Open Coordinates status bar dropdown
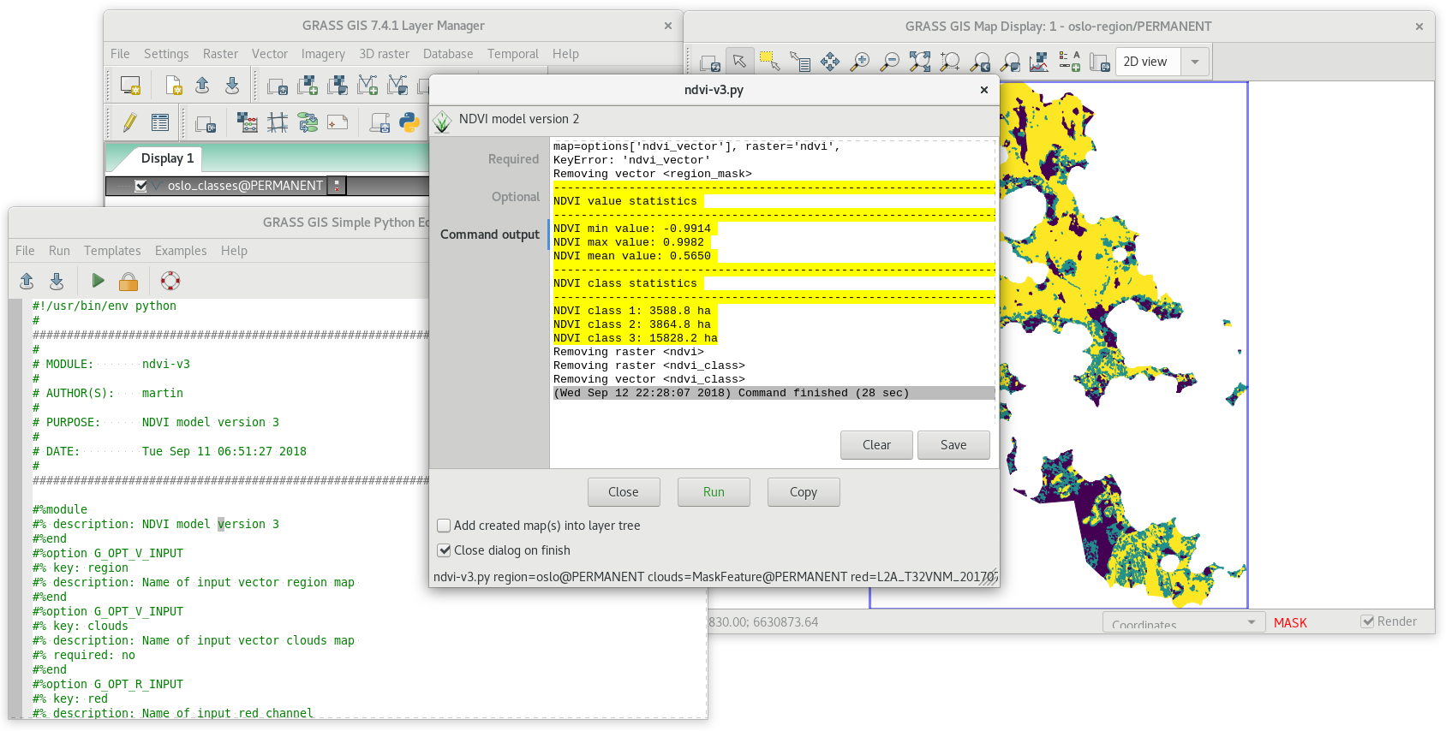This screenshot has height=731, width=1446. [x=1184, y=623]
